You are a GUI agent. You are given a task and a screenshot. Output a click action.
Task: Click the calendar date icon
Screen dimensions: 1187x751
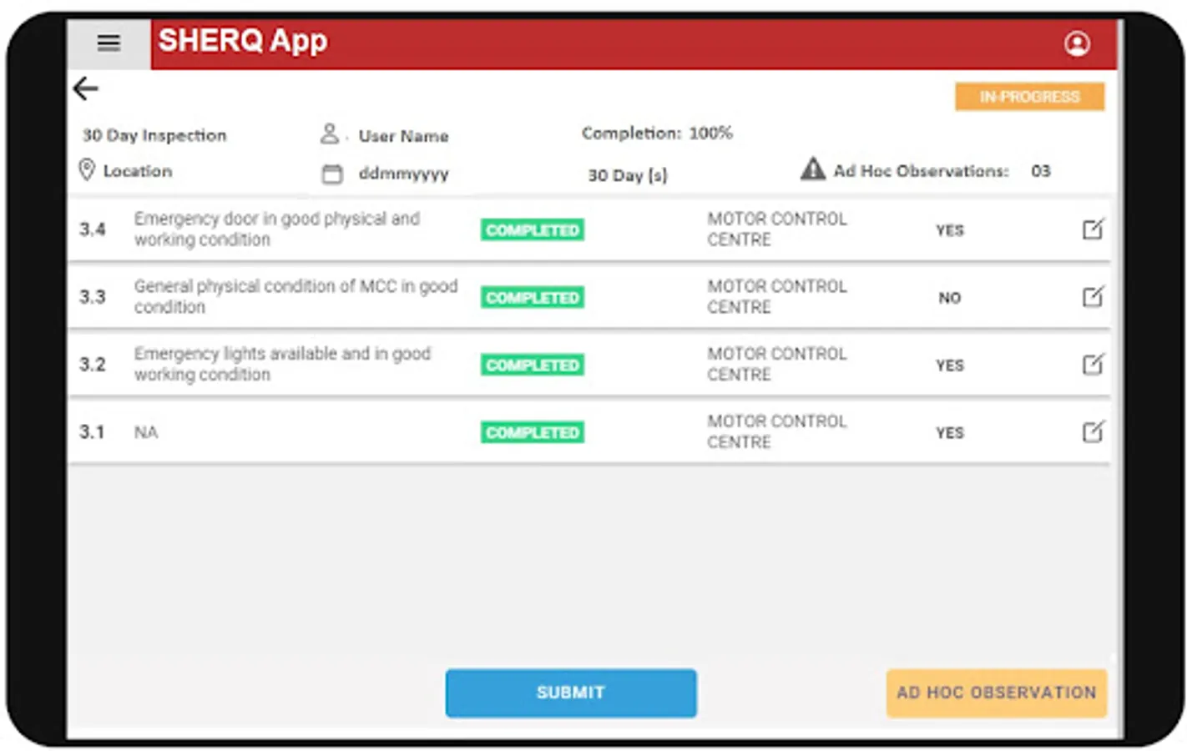click(334, 175)
